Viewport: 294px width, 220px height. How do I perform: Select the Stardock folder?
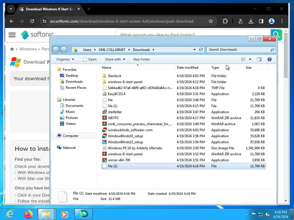coord(183,76)
